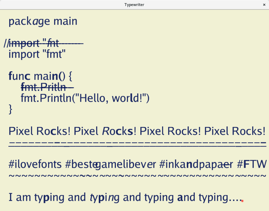Click the red typing cursor dot
The image size is (269, 211).
[x=242, y=201]
